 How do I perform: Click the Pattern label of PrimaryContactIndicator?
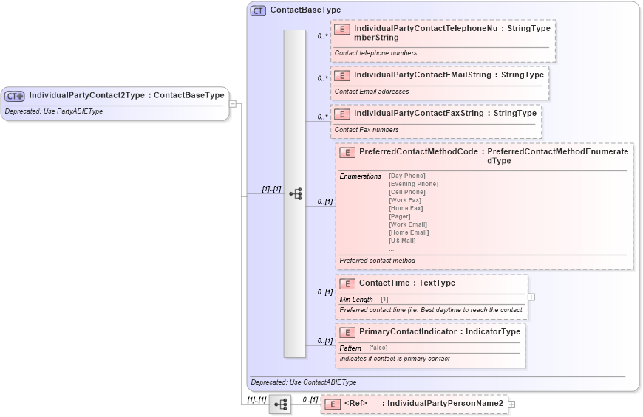point(350,348)
